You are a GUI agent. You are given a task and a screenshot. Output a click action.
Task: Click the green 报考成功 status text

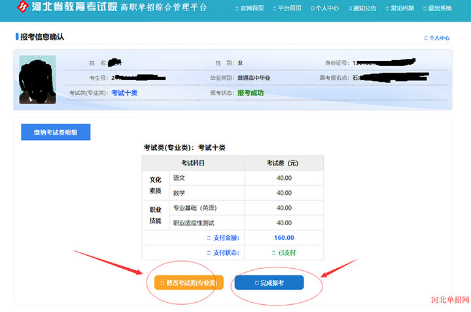click(250, 93)
